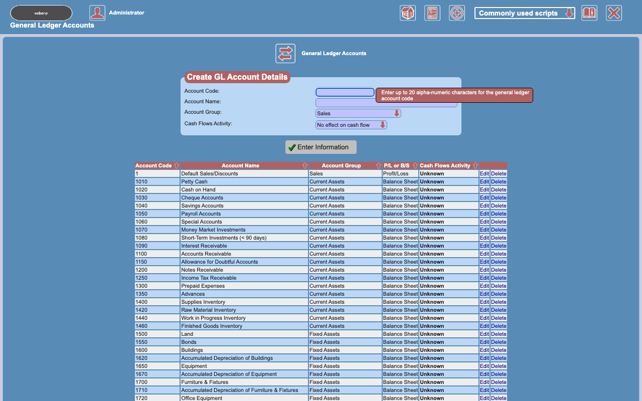
Task: Delete the Buildings account
Action: click(499, 350)
